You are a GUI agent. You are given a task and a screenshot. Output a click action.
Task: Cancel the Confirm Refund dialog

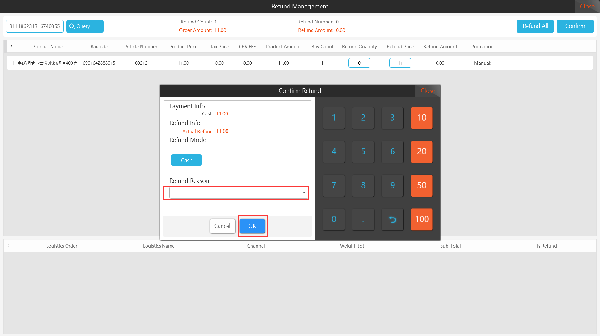[222, 226]
